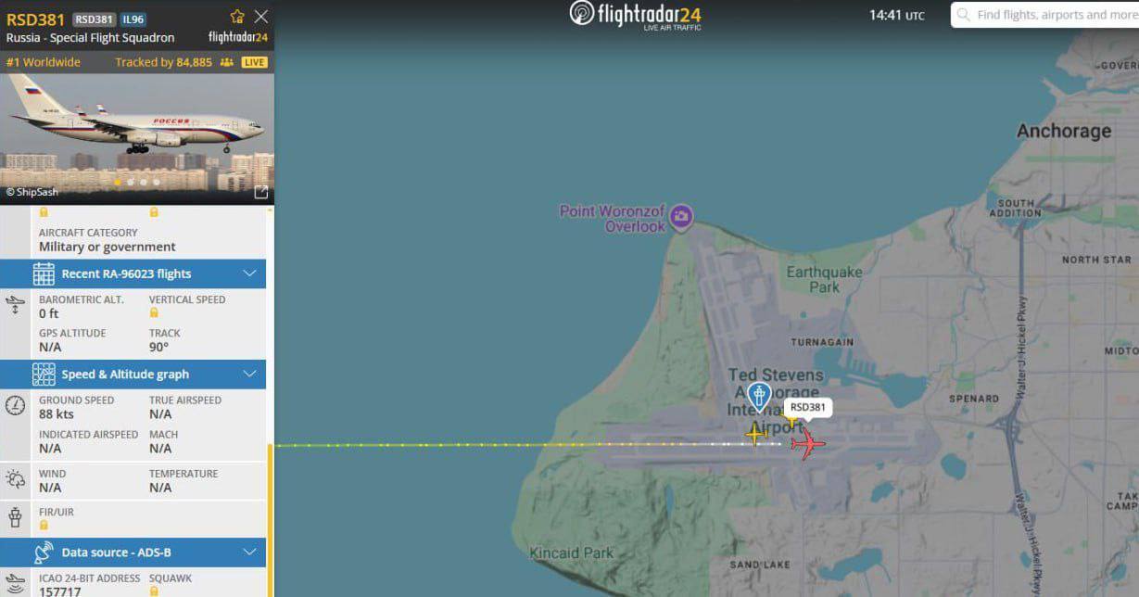Click the IL96 aircraft type badge
Screen dimensions: 1139x597
133,19
